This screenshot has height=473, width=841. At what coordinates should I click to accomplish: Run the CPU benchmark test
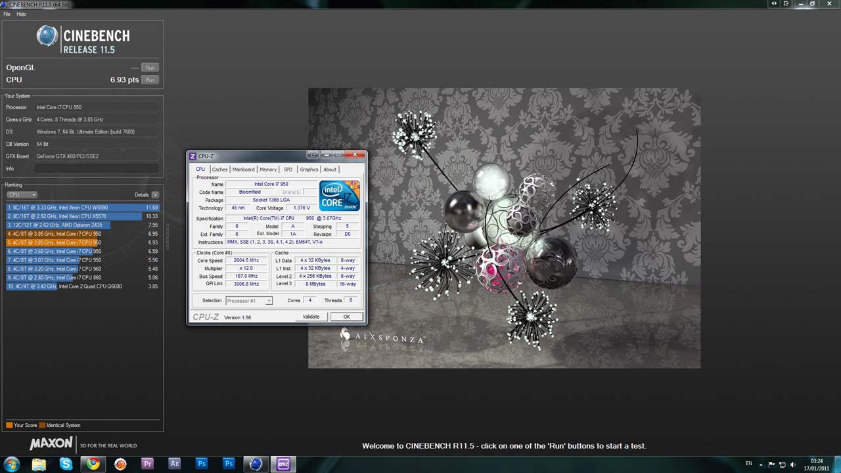click(150, 80)
